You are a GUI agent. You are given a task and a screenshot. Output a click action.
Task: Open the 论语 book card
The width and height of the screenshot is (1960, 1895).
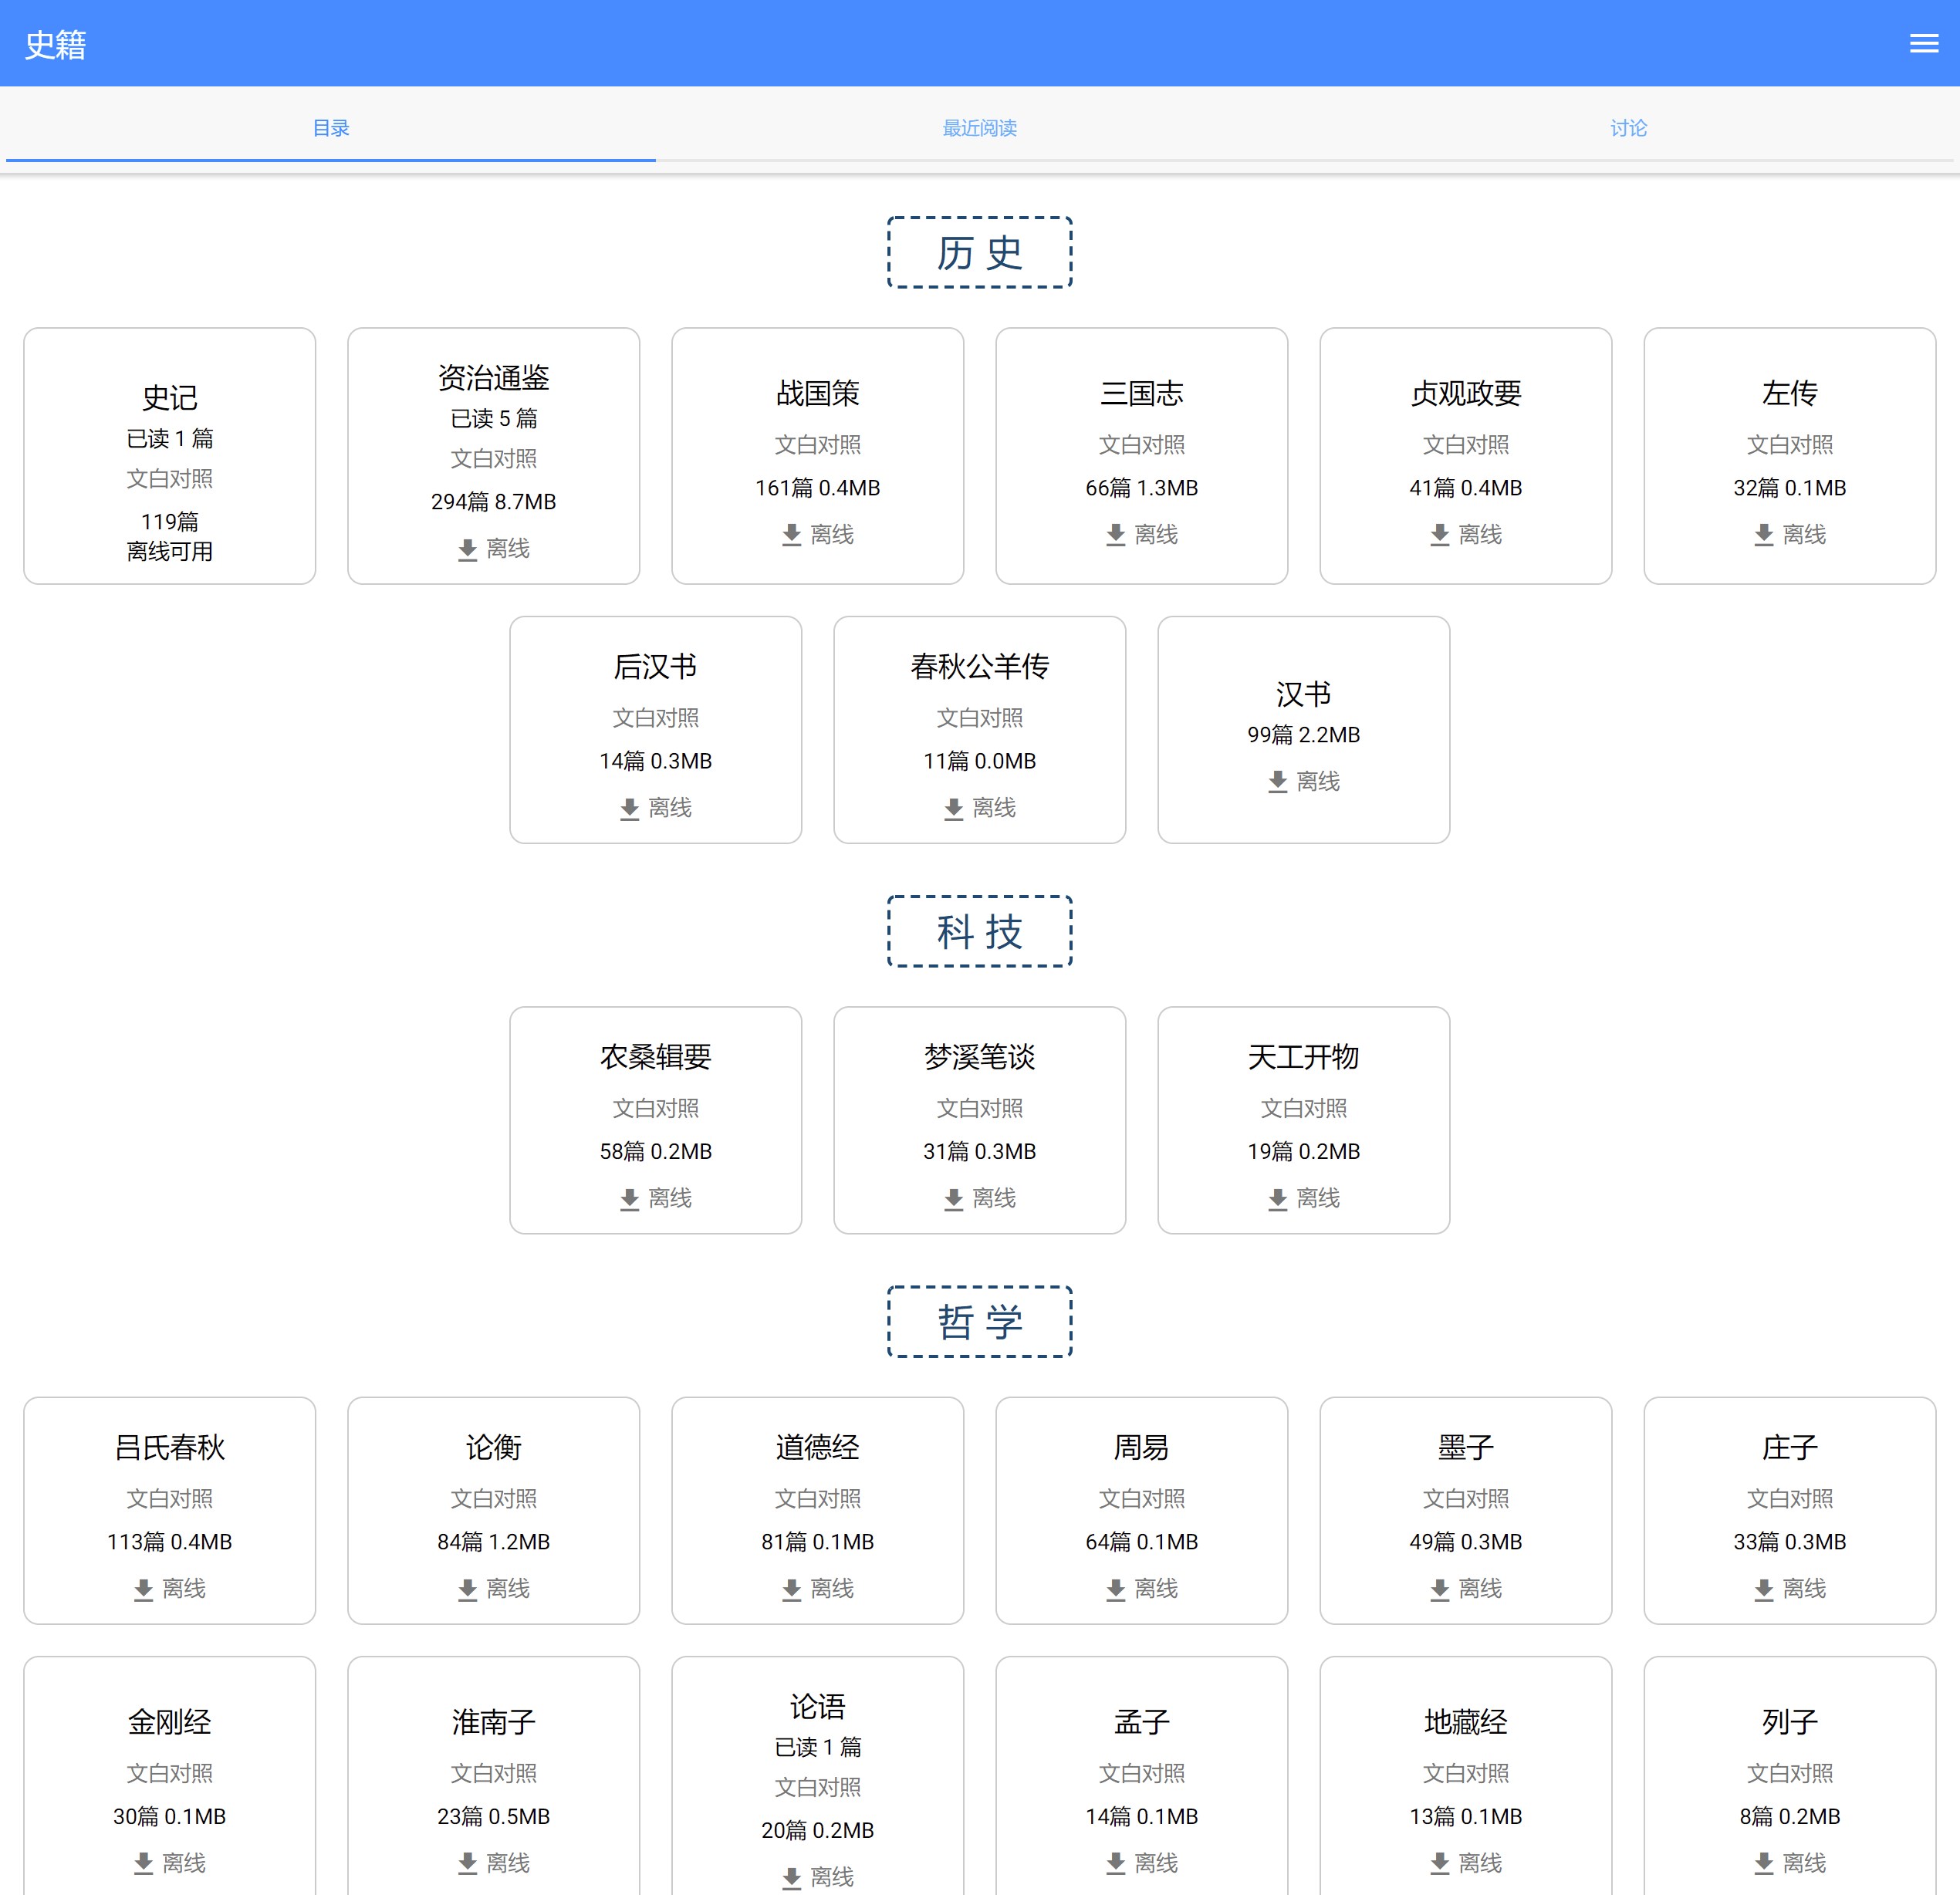(x=817, y=1706)
